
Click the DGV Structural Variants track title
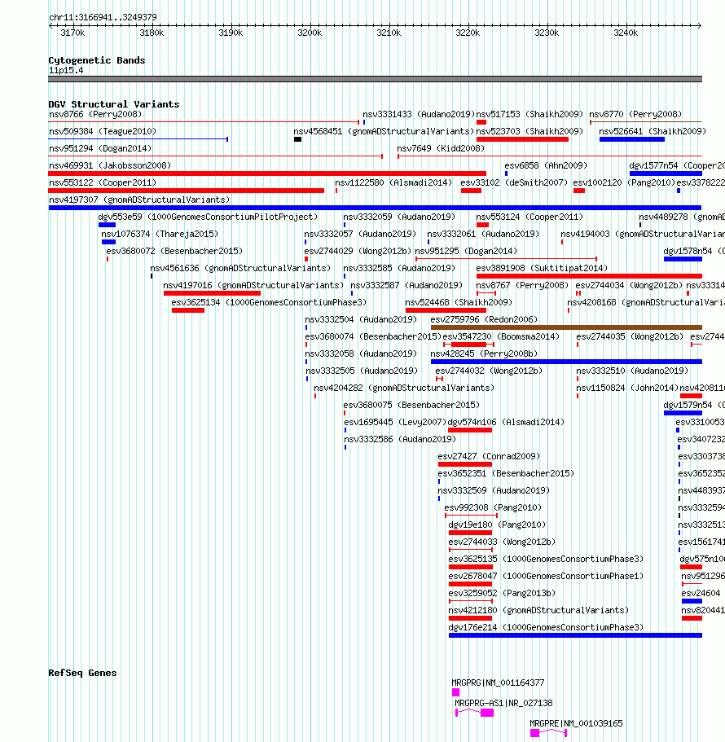(x=113, y=104)
